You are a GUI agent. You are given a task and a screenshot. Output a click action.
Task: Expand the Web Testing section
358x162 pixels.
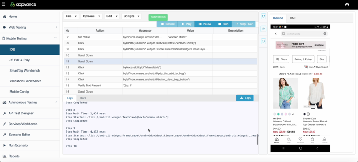(x=30, y=27)
